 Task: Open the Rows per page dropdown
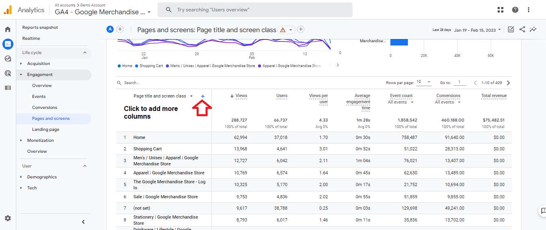[424, 82]
